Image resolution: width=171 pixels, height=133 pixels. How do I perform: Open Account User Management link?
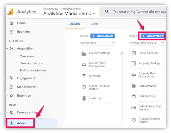pyautogui.click(x=97, y=65)
